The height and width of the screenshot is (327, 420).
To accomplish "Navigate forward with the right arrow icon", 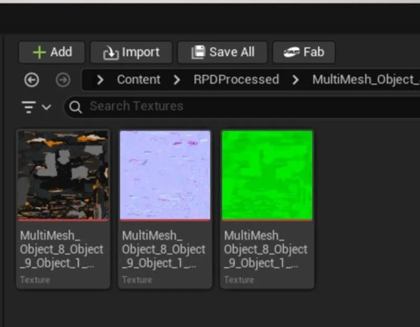I will [63, 80].
